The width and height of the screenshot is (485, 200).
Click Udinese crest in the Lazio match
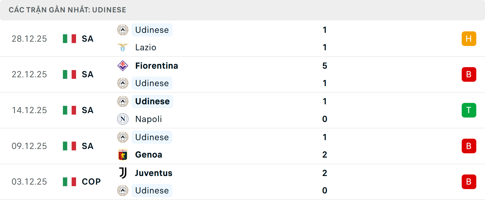[x=123, y=30]
